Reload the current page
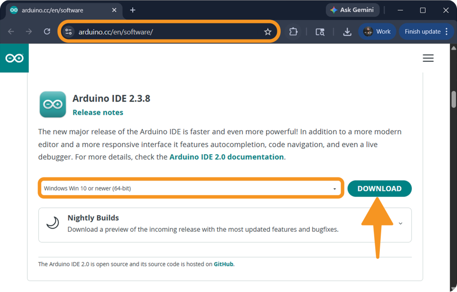This screenshot has height=292, width=457. click(x=47, y=31)
